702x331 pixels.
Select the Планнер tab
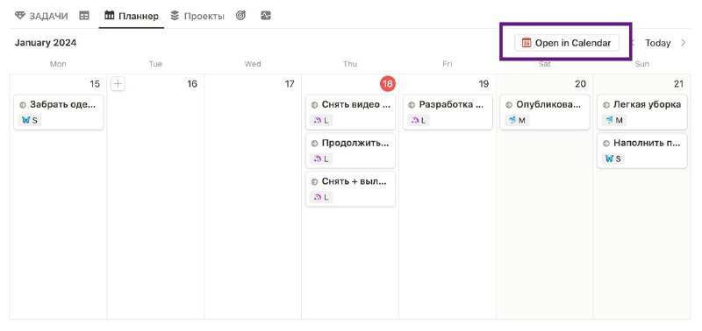(132, 16)
